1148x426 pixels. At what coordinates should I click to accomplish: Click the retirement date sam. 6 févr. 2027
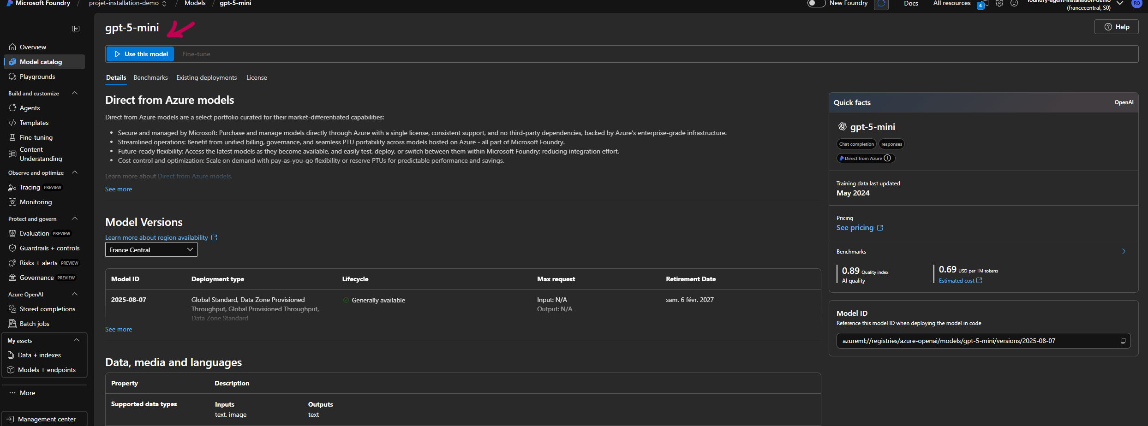[690, 300]
